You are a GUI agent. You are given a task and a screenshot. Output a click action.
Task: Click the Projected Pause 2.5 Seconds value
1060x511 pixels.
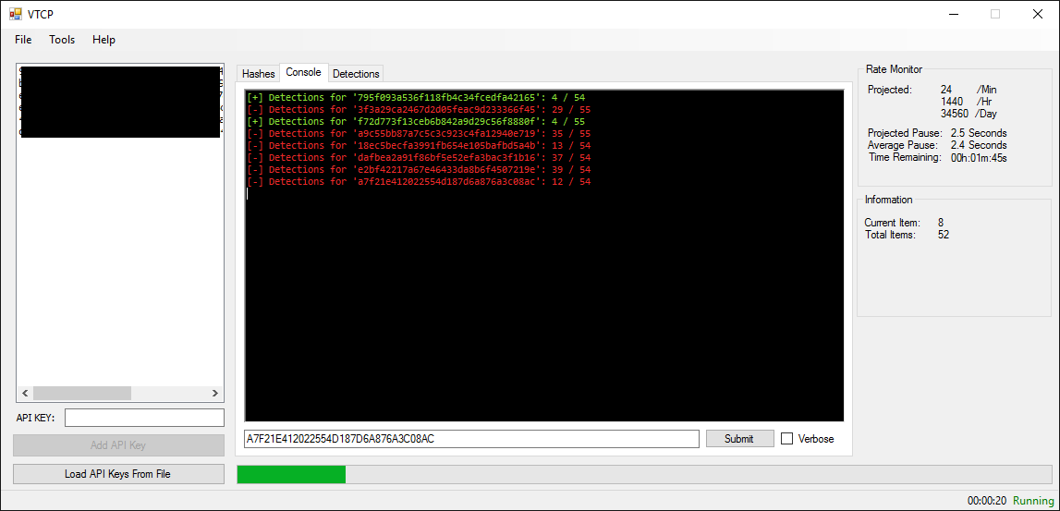point(978,133)
